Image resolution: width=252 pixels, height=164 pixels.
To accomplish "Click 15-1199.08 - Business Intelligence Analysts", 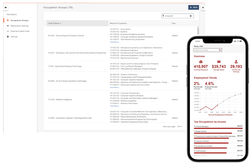I will [x=127, y=34].
